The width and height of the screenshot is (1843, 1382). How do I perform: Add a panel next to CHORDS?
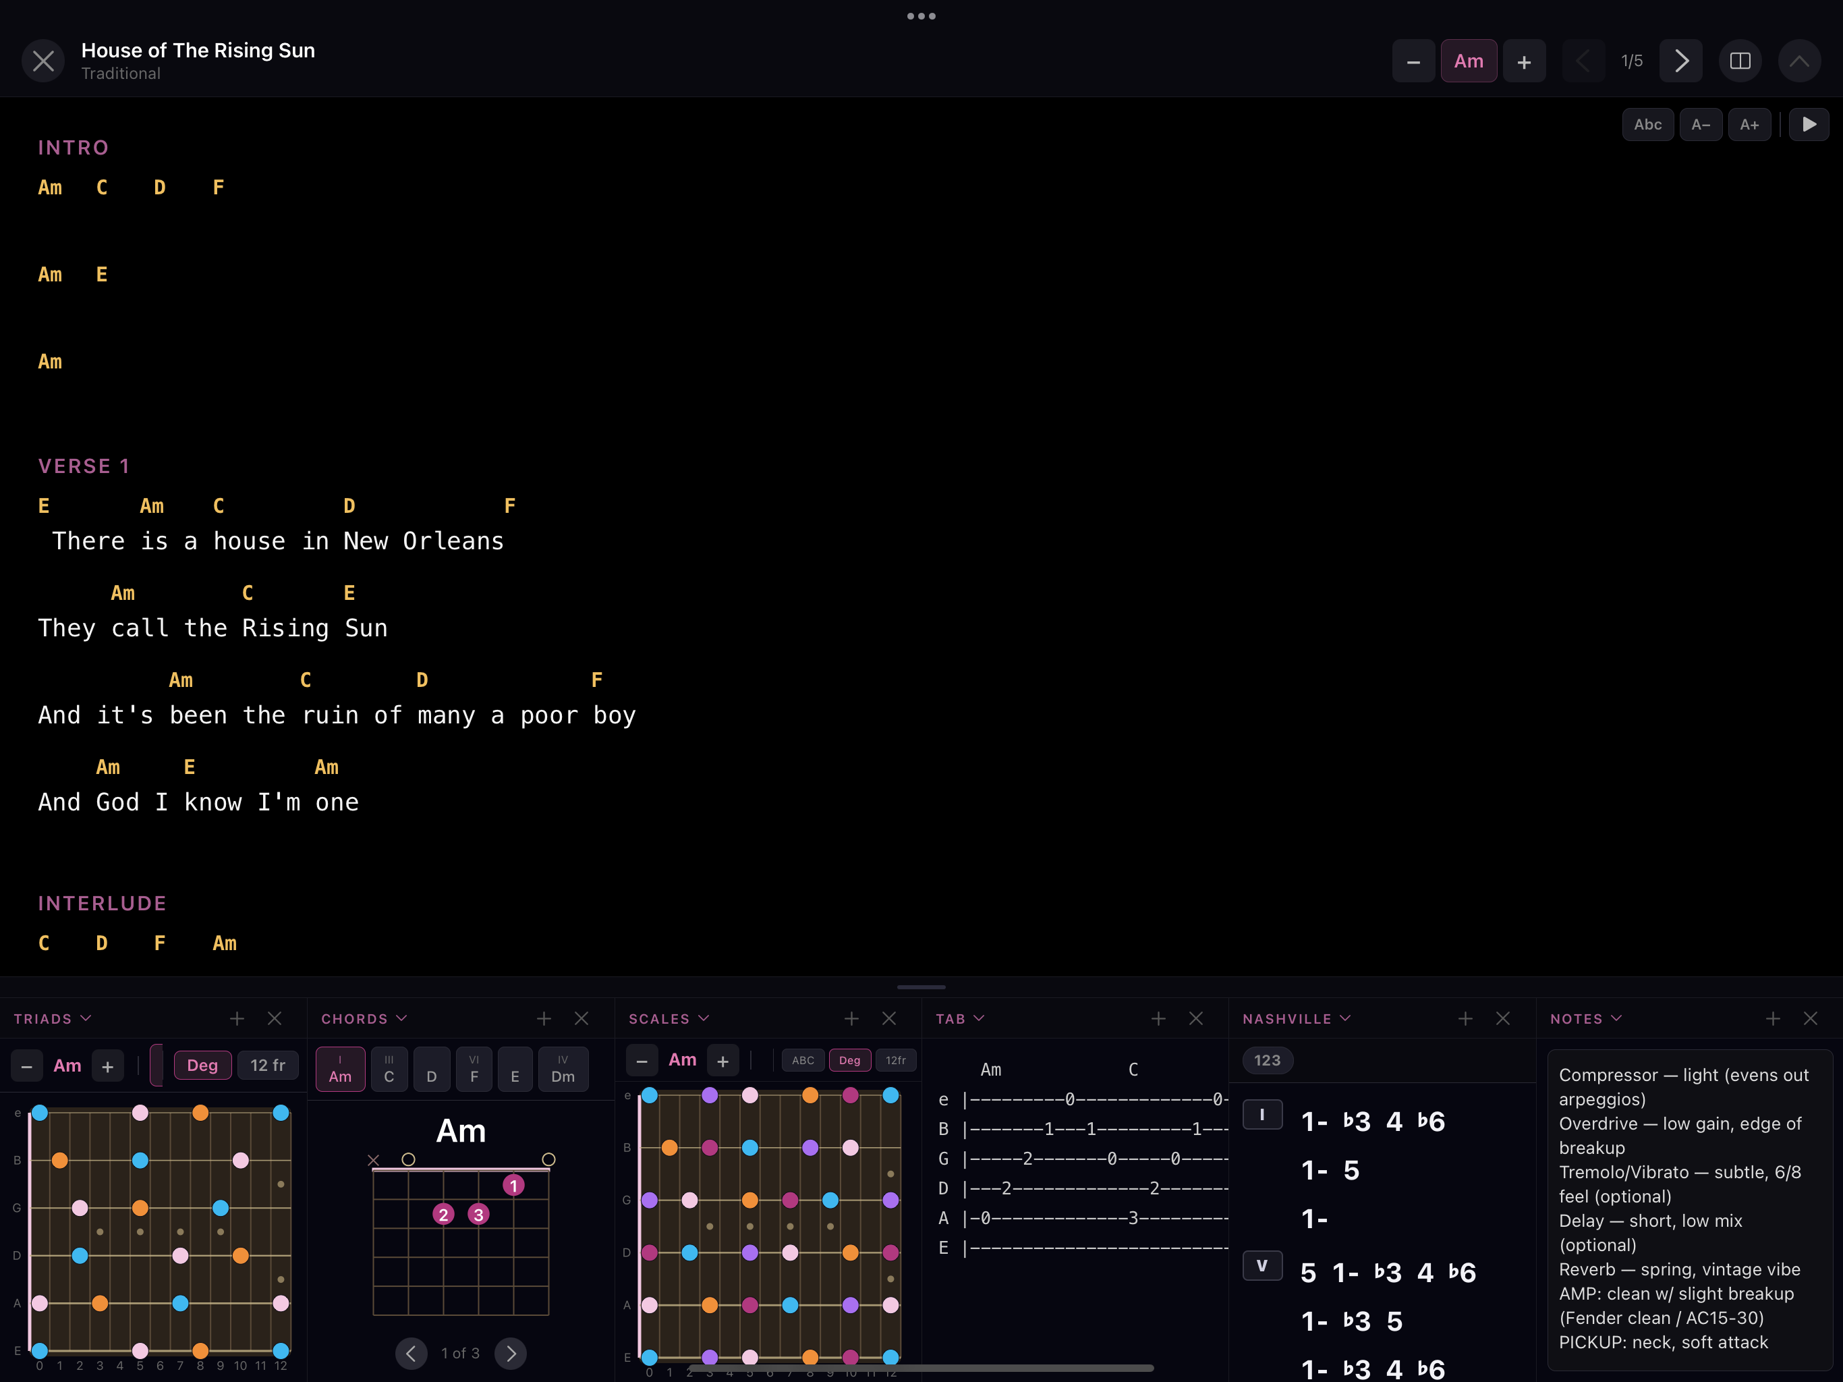[x=544, y=1018]
